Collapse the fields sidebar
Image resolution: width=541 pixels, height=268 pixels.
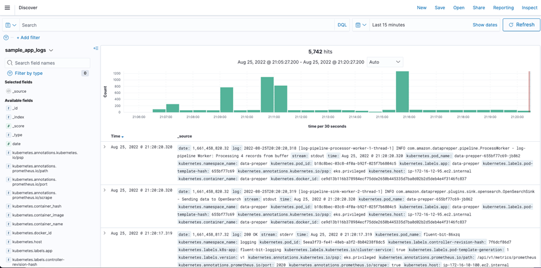click(x=96, y=48)
